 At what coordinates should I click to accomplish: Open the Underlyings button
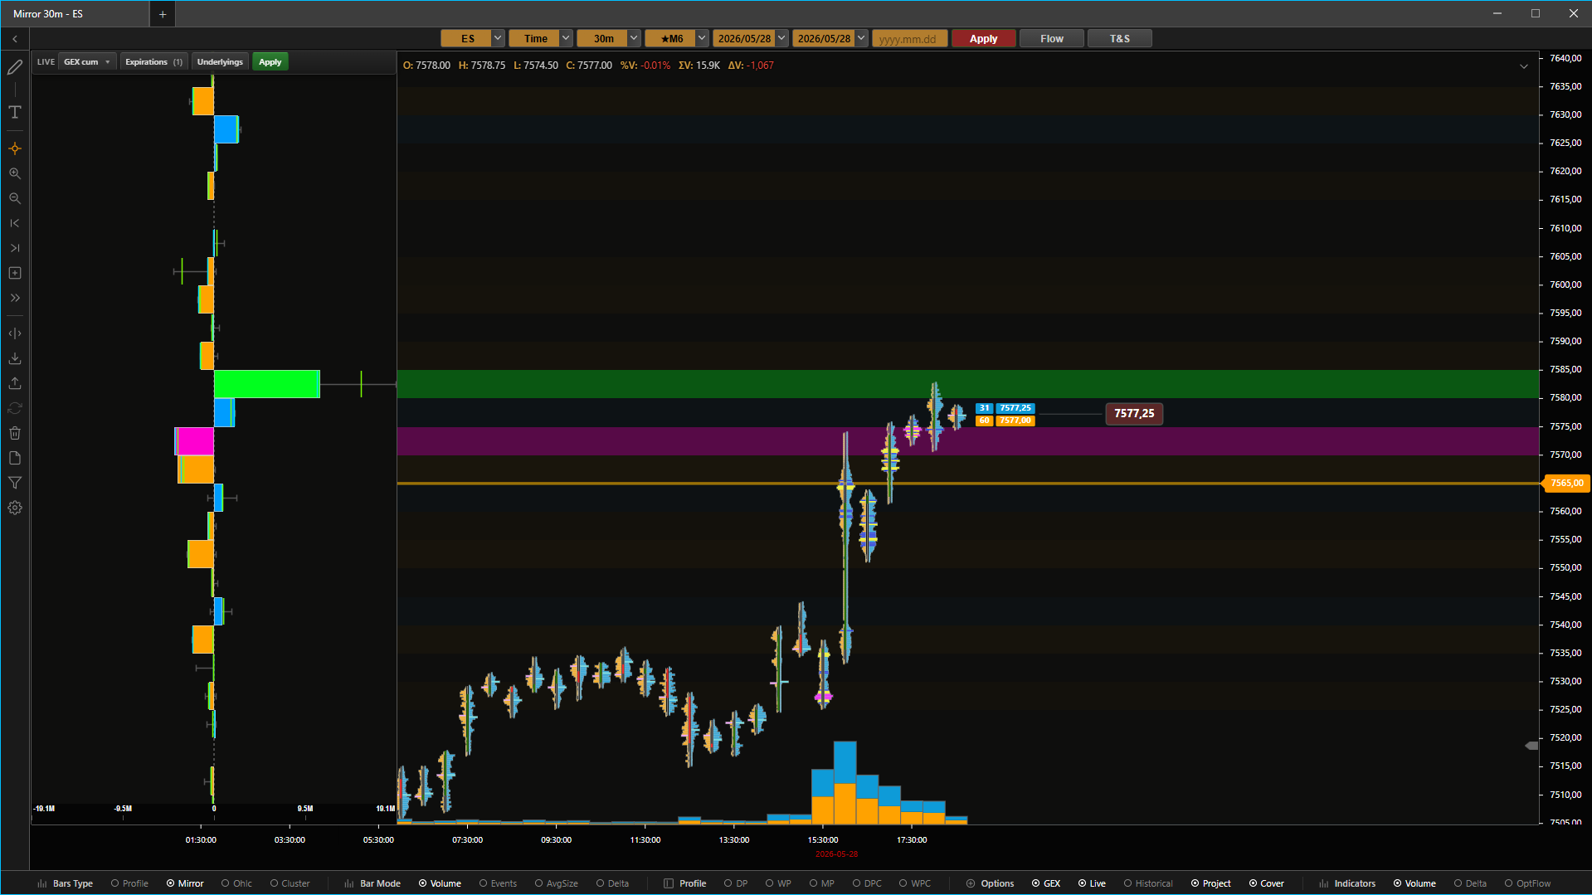[220, 62]
